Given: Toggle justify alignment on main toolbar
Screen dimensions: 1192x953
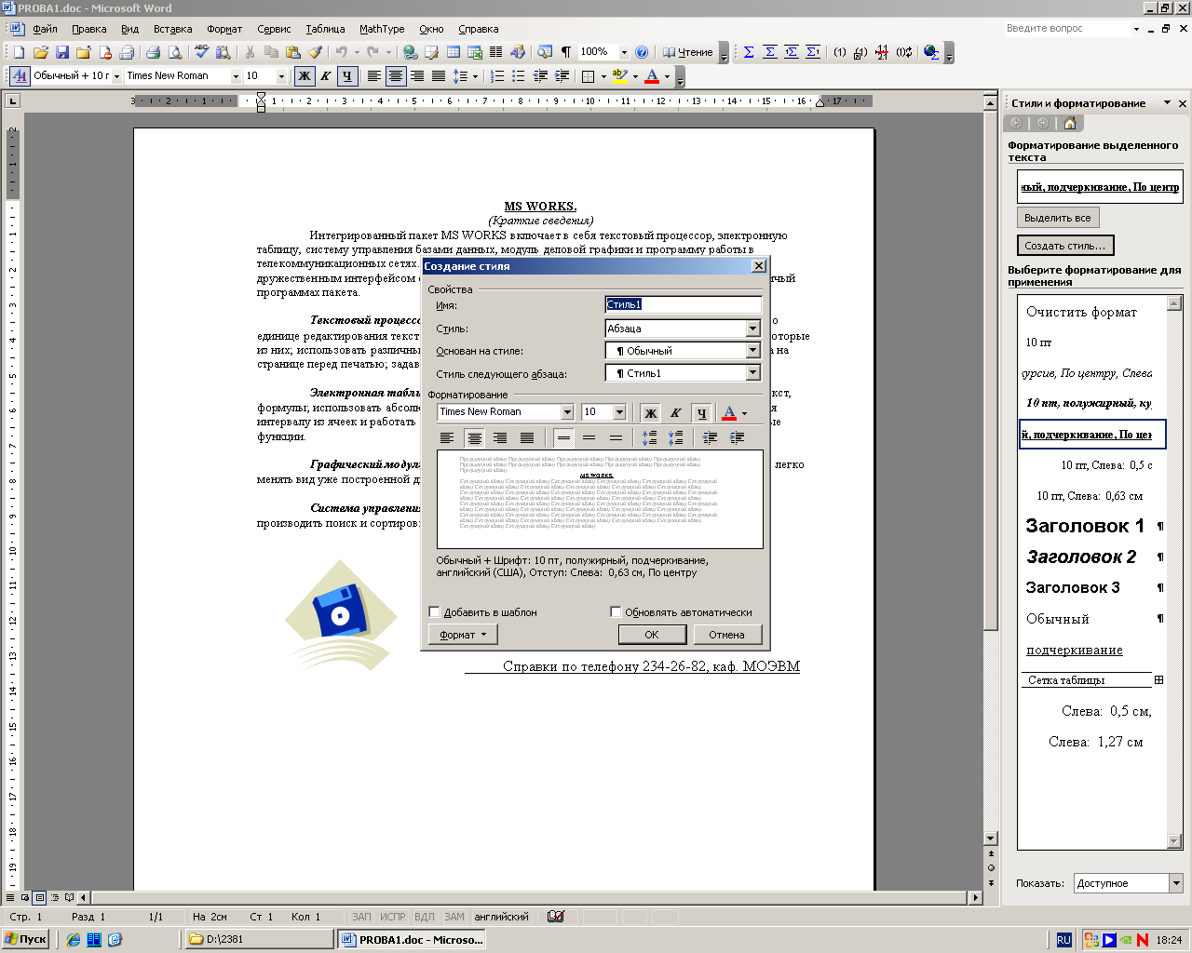Looking at the screenshot, I should (x=438, y=76).
